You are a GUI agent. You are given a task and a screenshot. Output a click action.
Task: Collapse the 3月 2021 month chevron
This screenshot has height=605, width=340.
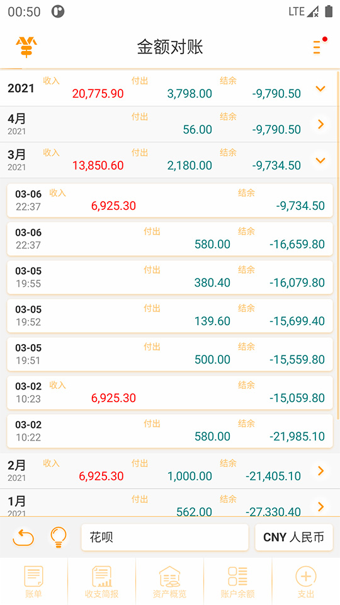(x=320, y=160)
